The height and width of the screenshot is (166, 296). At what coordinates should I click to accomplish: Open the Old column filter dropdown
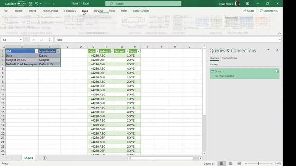tap(37, 51)
